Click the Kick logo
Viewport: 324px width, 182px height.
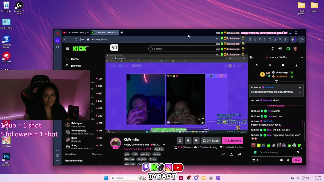[81, 49]
